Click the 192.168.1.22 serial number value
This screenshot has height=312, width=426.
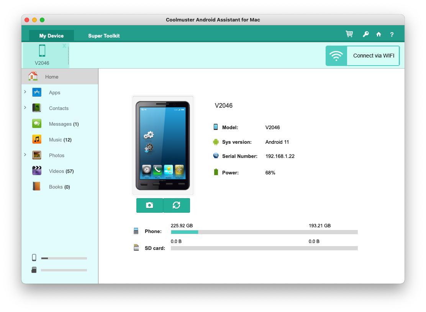point(280,156)
